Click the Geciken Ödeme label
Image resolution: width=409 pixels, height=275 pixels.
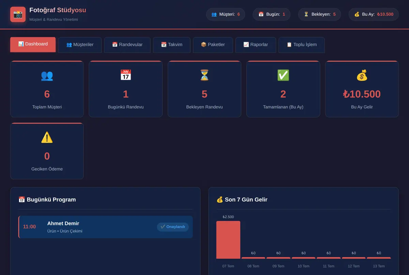click(x=47, y=169)
